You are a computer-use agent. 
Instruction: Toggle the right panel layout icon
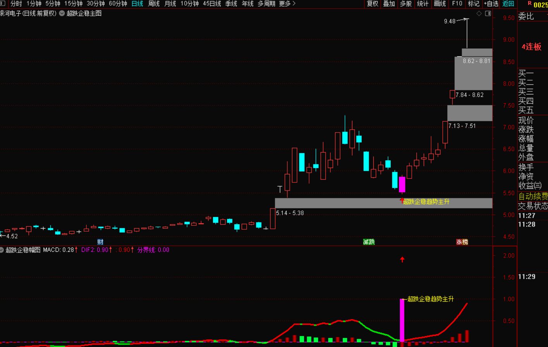click(x=488, y=14)
